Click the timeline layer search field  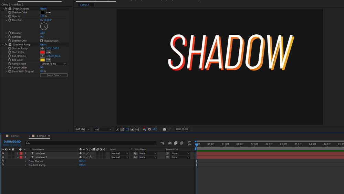[x=90, y=143]
